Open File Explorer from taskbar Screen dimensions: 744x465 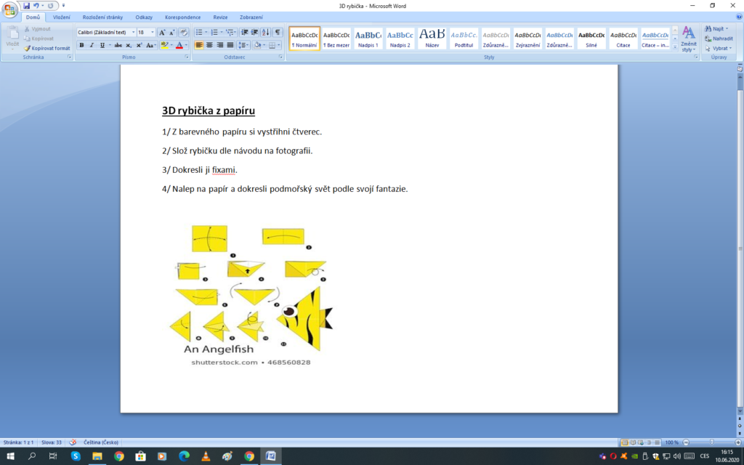pyautogui.click(x=97, y=456)
